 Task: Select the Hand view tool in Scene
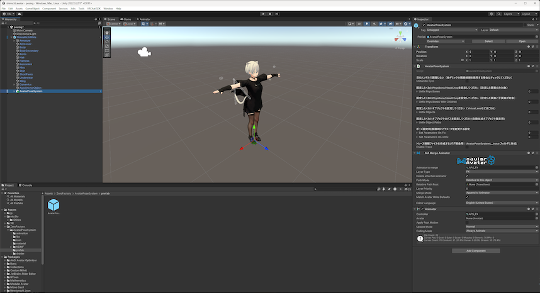107,32
